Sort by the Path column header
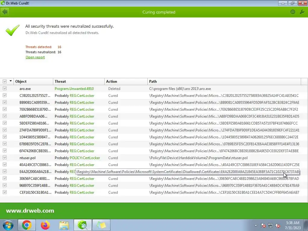308x231 pixels. click(x=224, y=81)
